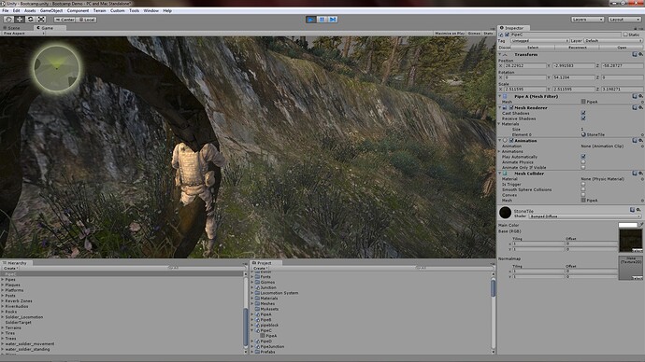
Task: Expand the Animations foldout
Action: pos(499,151)
